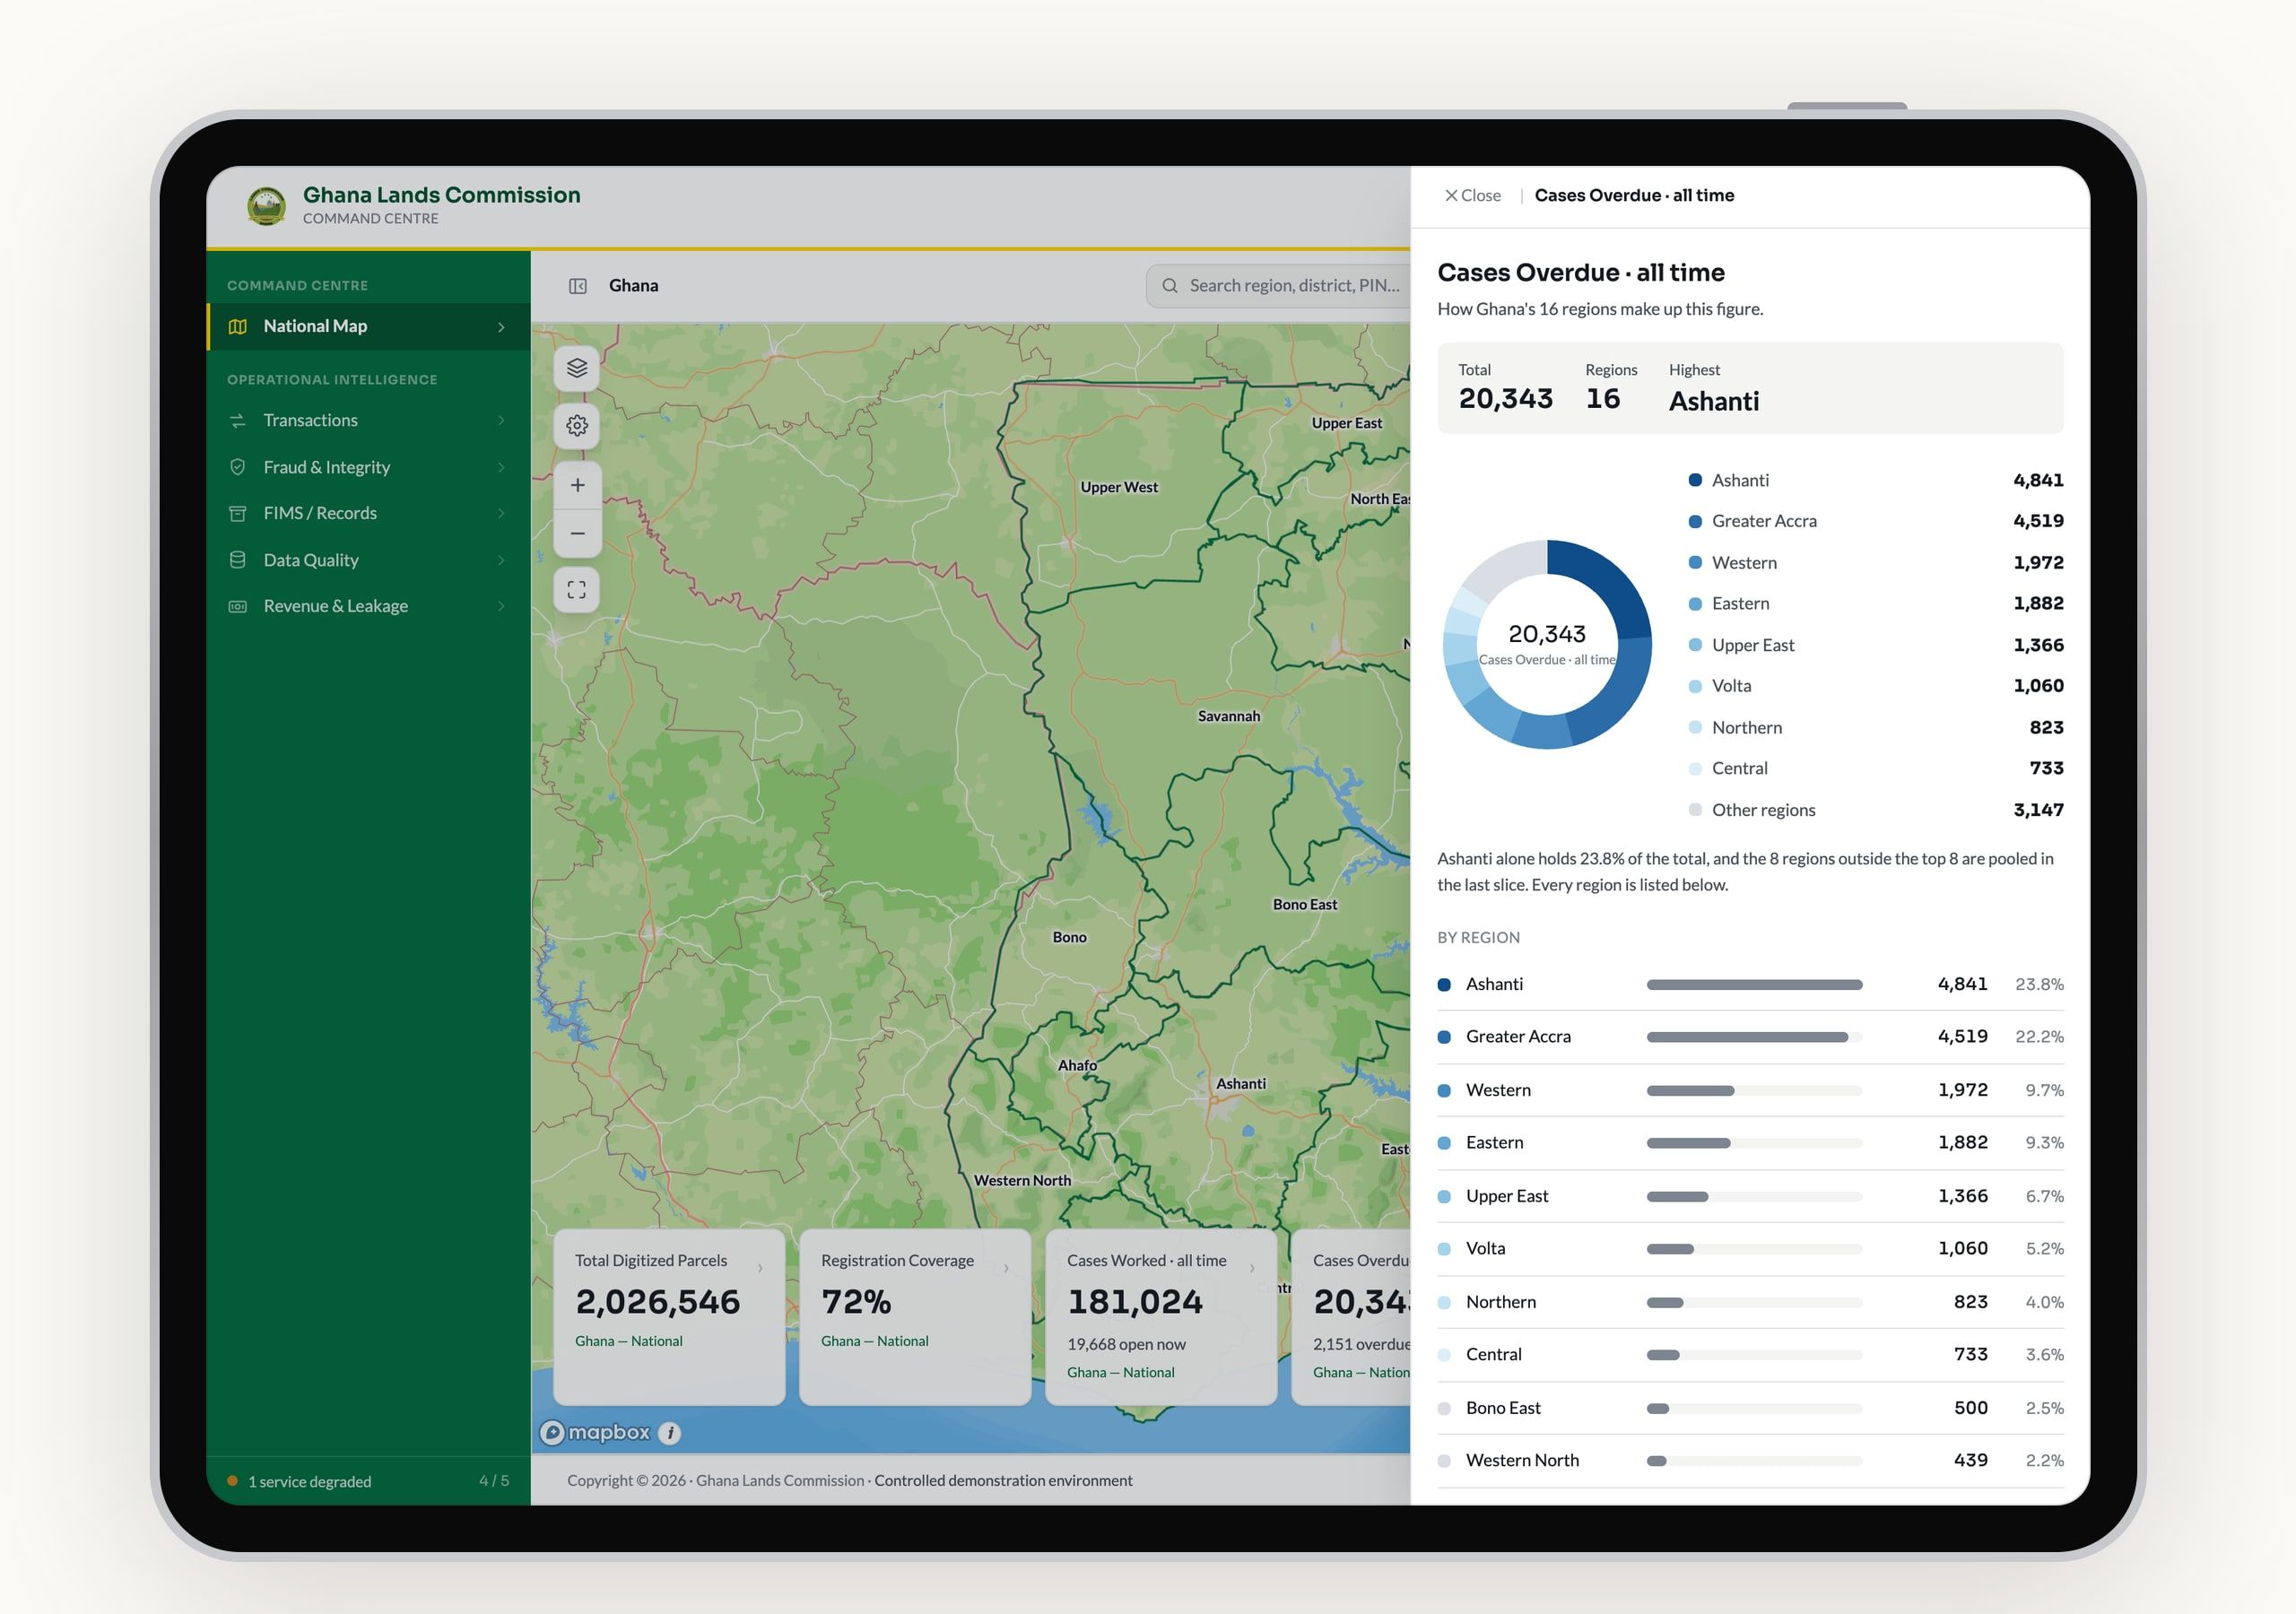
Task: Close the Cases Overdue panel
Action: click(1472, 196)
